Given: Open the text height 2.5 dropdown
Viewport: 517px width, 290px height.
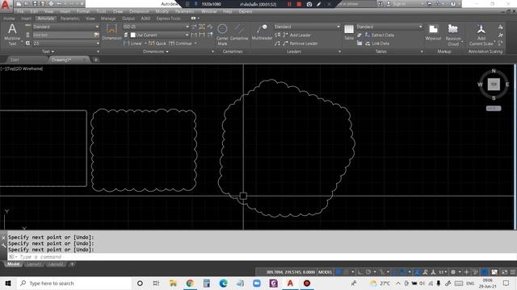Looking at the screenshot, I should tap(66, 43).
